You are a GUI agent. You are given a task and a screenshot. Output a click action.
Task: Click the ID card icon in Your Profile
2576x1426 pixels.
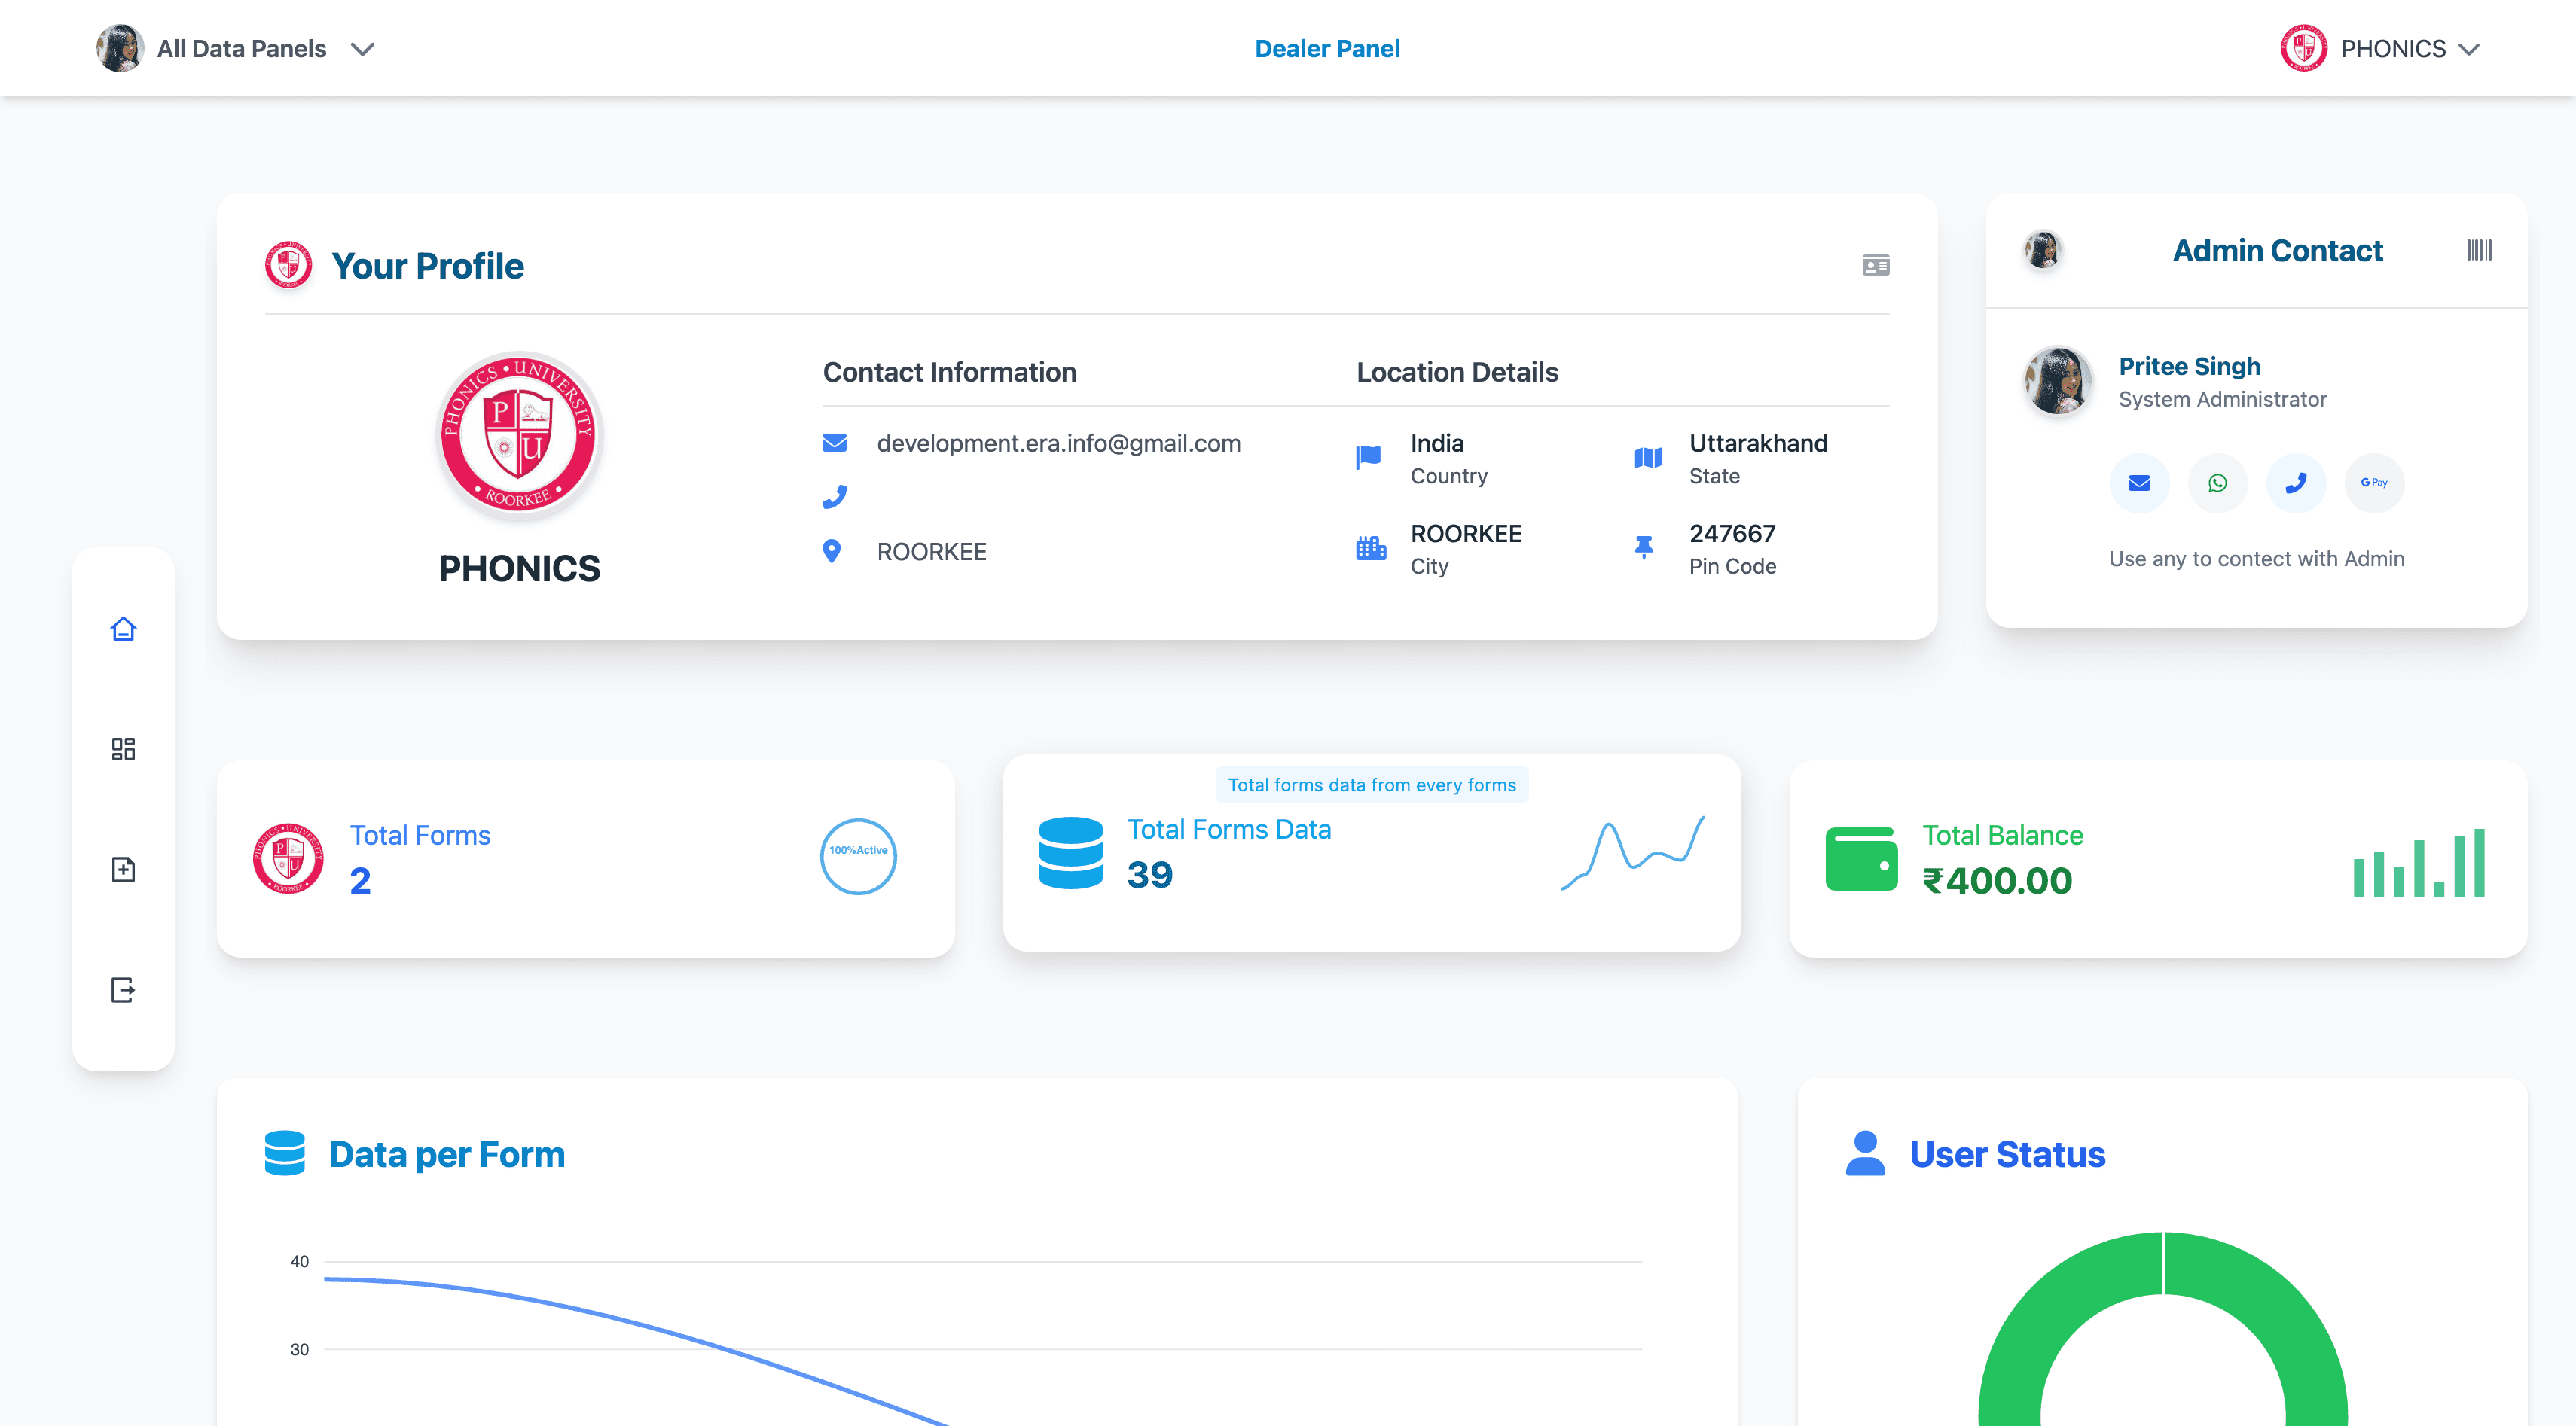click(x=1875, y=265)
